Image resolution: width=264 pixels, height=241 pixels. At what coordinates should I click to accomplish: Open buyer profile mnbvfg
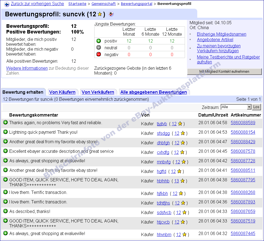click(x=164, y=162)
